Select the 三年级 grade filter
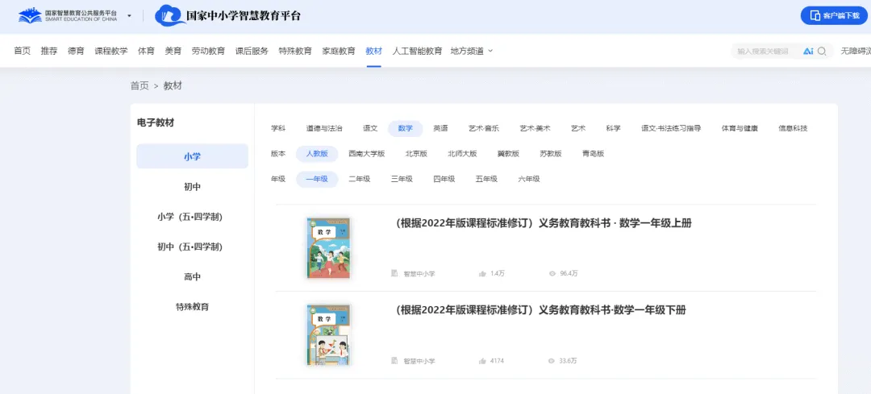The image size is (871, 394). click(x=402, y=179)
